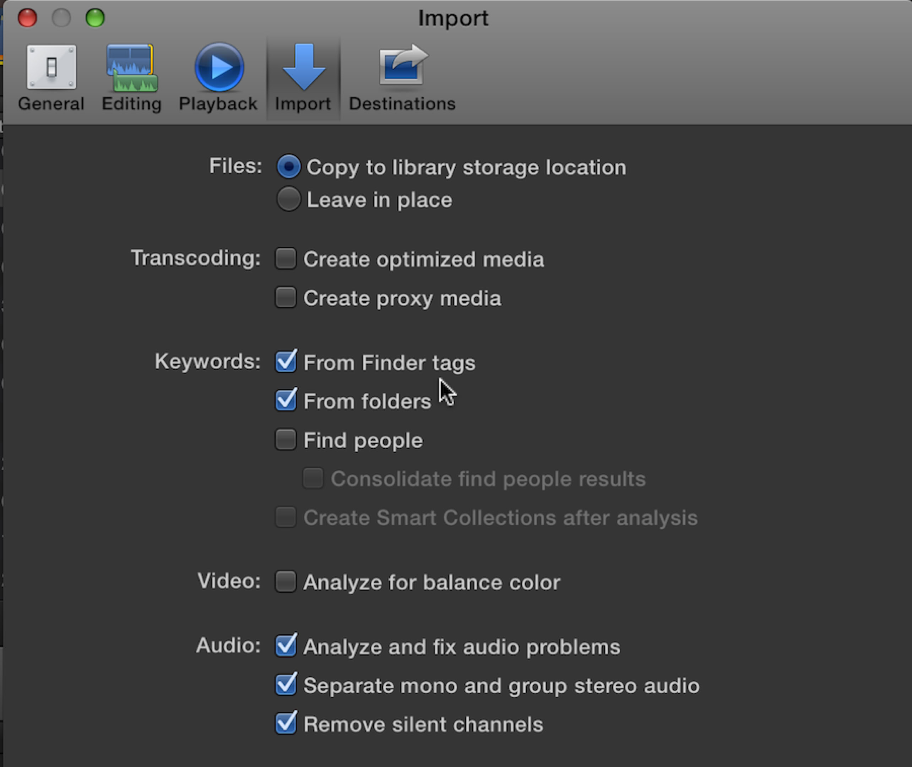This screenshot has width=912, height=767.
Task: Uncheck Separate mono and group stereo audio
Action: click(286, 685)
